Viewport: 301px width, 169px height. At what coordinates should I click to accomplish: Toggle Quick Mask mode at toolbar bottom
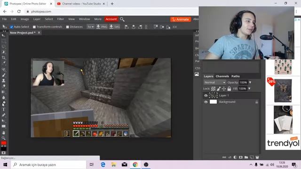coord(4,153)
